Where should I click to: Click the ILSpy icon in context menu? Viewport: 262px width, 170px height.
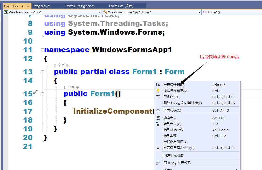pyautogui.click(x=158, y=163)
